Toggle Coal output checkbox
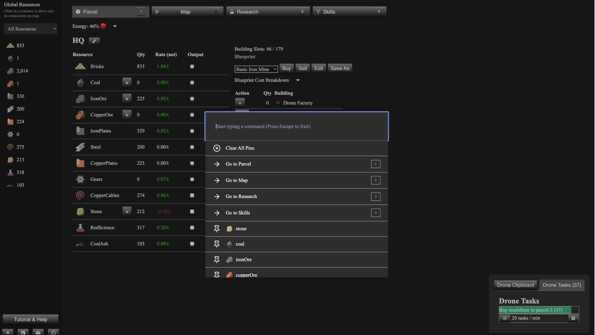This screenshot has width=595, height=335. pyautogui.click(x=192, y=83)
